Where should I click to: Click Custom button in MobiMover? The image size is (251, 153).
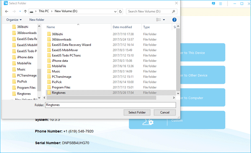[x=177, y=120]
